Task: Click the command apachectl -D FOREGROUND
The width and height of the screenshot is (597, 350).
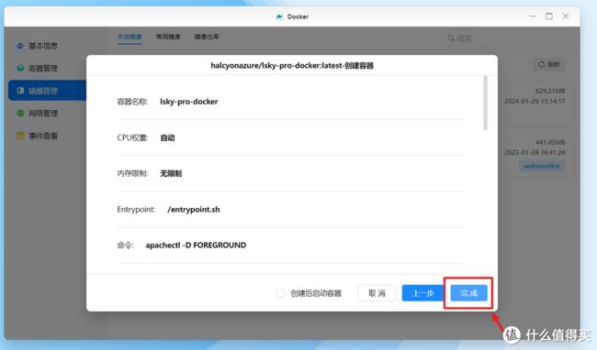Action: (196, 246)
